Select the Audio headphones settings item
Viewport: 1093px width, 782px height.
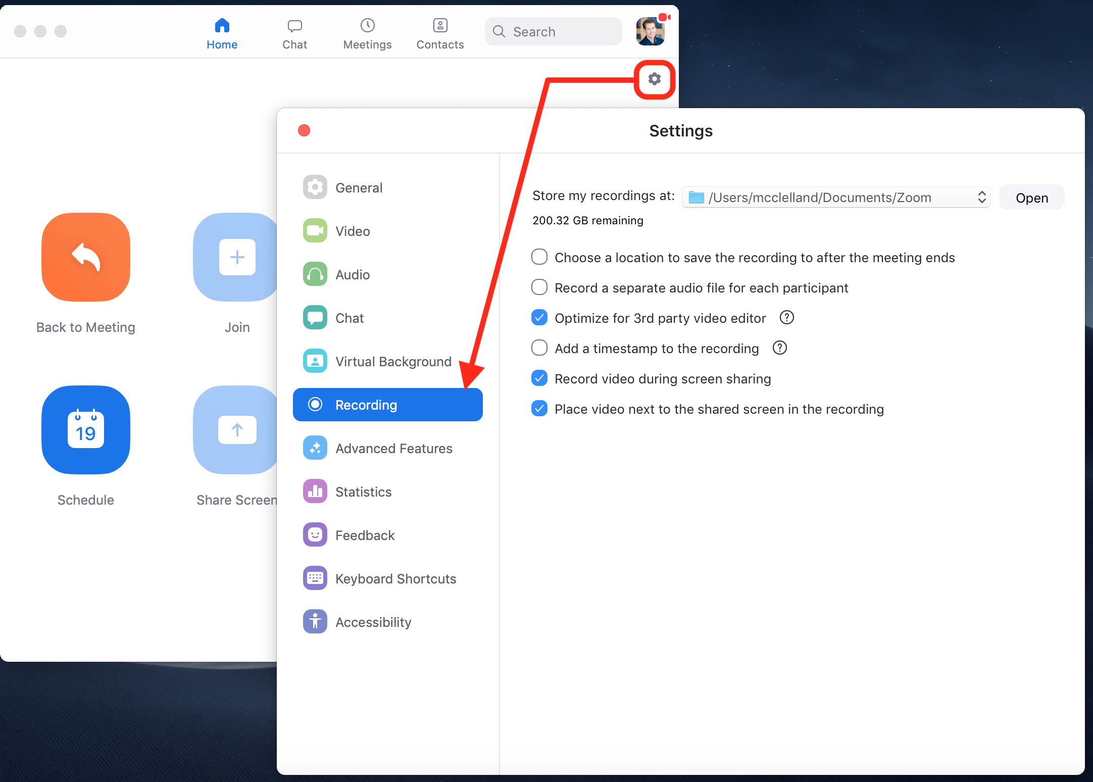[352, 275]
